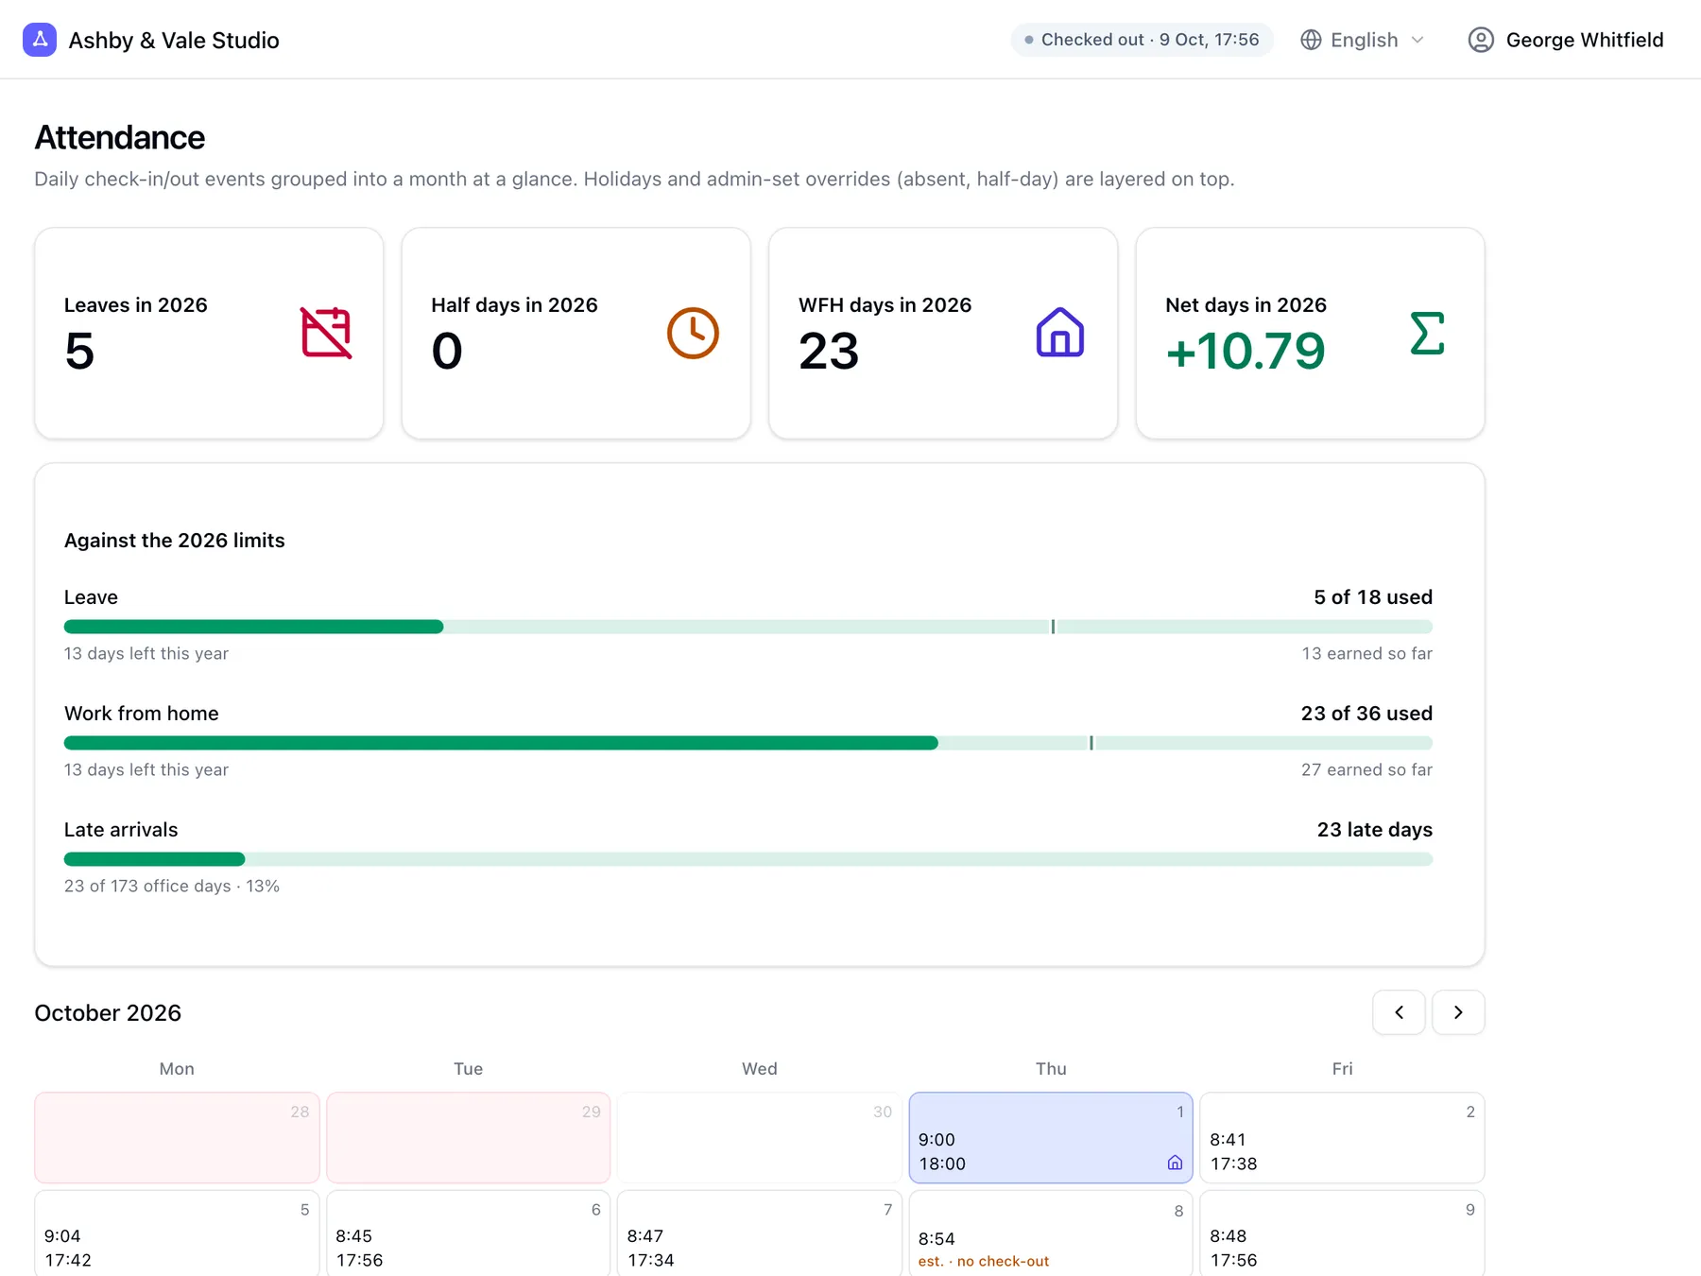
Task: Click the Ashby & Vale Studio logo icon
Action: tap(40, 40)
